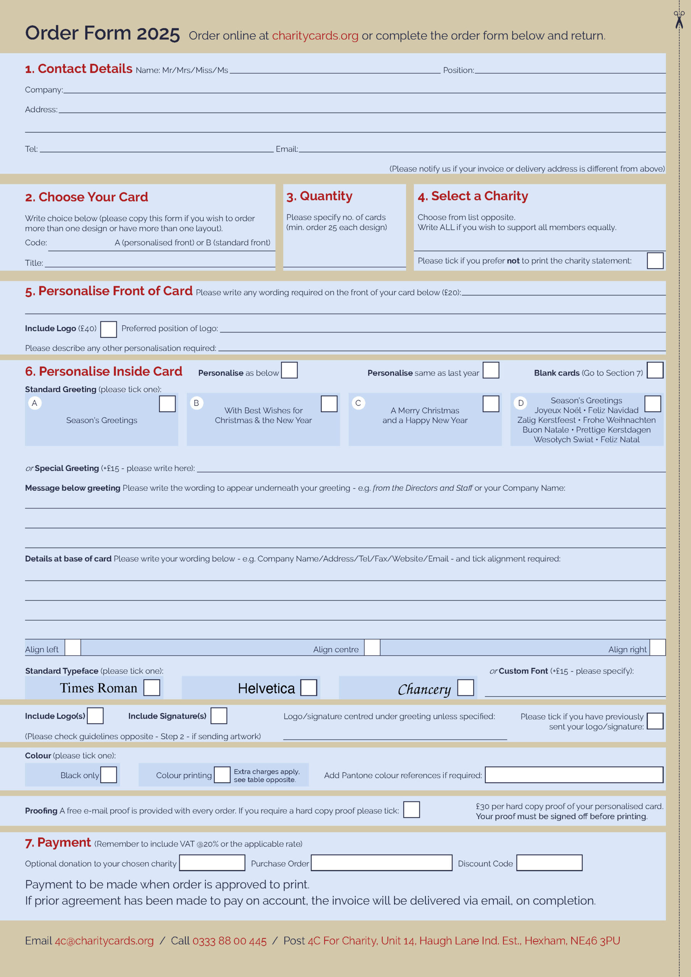Click the phone number 0333 88 00 445

[229, 940]
